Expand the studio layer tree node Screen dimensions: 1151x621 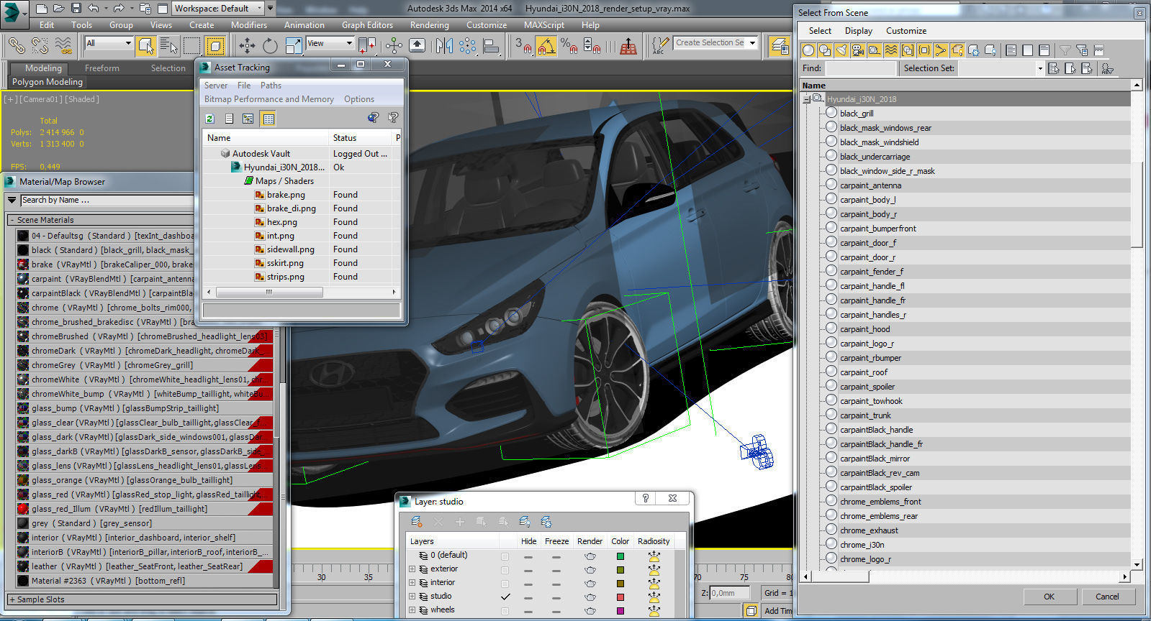coord(412,597)
